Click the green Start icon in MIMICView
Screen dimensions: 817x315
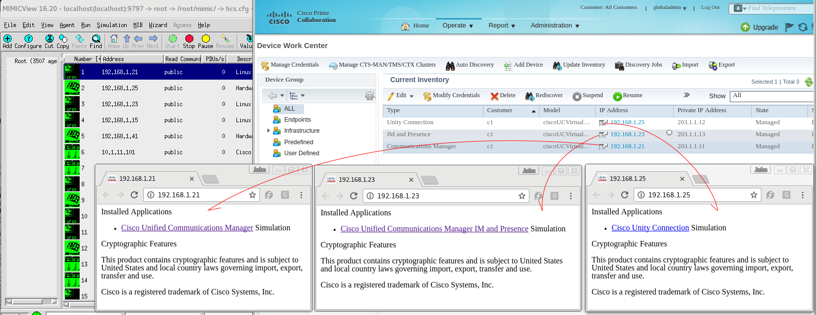tap(172, 39)
